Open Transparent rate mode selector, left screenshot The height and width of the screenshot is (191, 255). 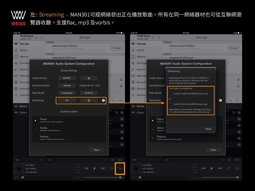pos(67,93)
